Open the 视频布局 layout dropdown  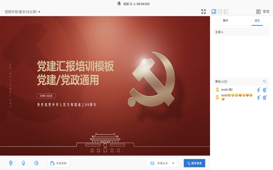pos(23,12)
